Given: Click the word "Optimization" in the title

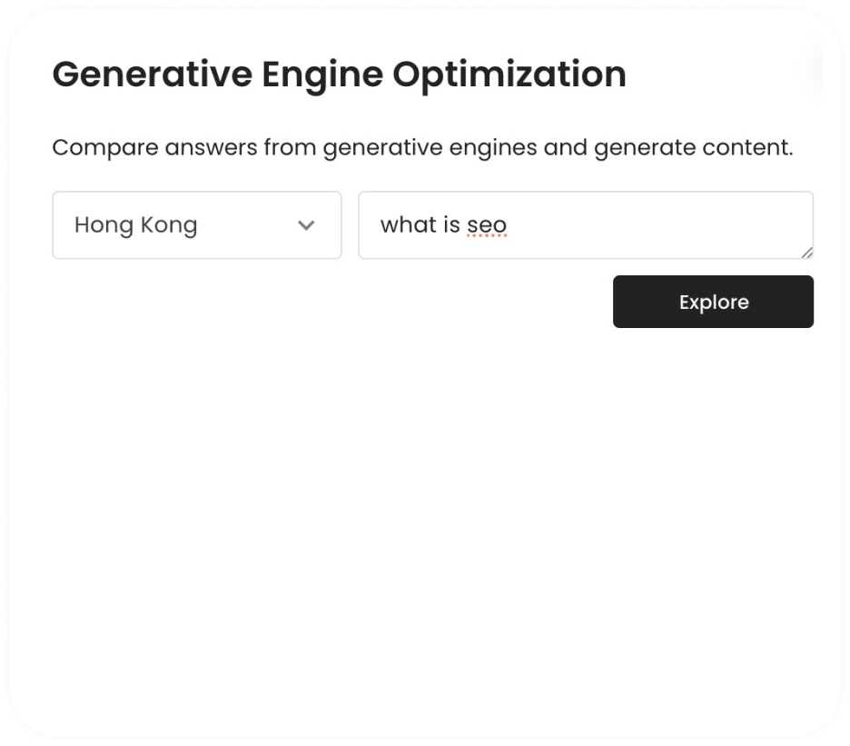Looking at the screenshot, I should pyautogui.click(x=509, y=75).
